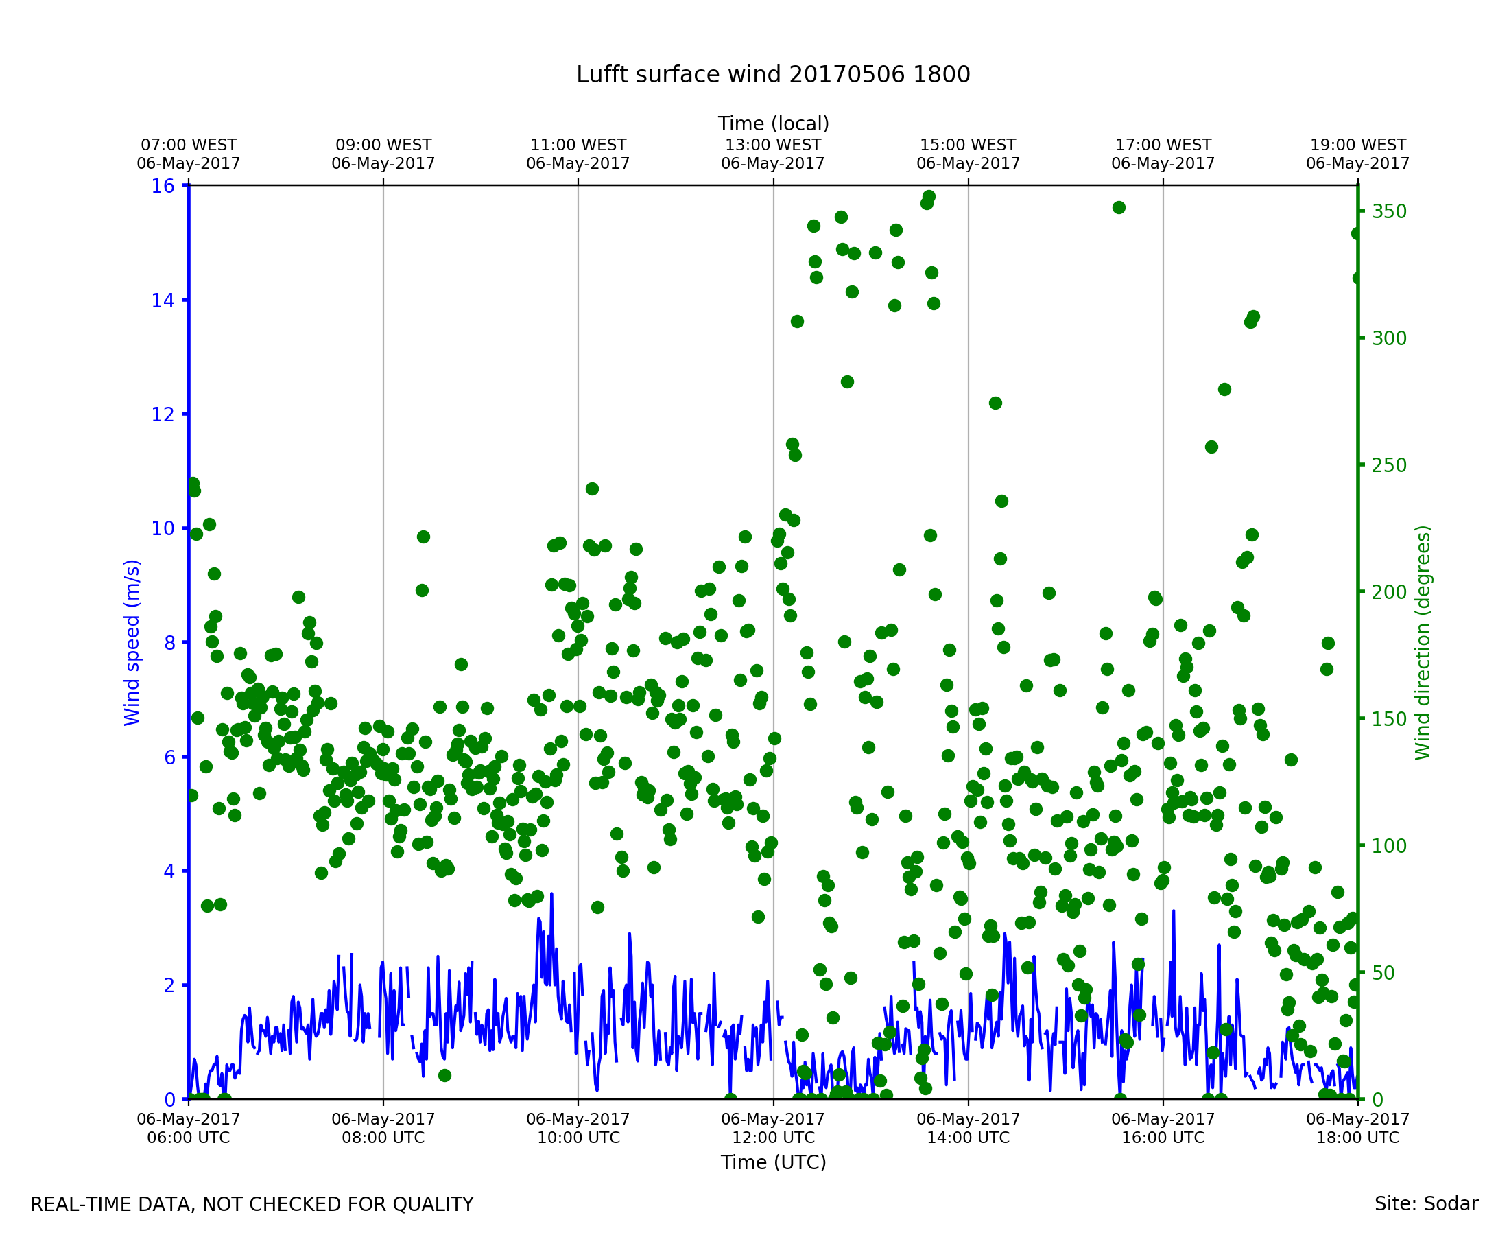Click the '19:00 WEST' top tick label
The width and height of the screenshot is (1509, 1235).
tap(1357, 145)
